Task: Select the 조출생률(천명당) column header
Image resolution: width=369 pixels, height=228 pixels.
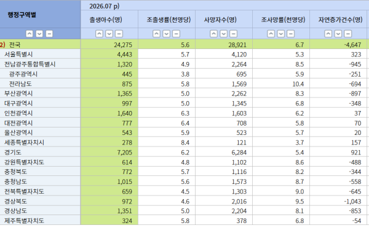Action: point(167,20)
